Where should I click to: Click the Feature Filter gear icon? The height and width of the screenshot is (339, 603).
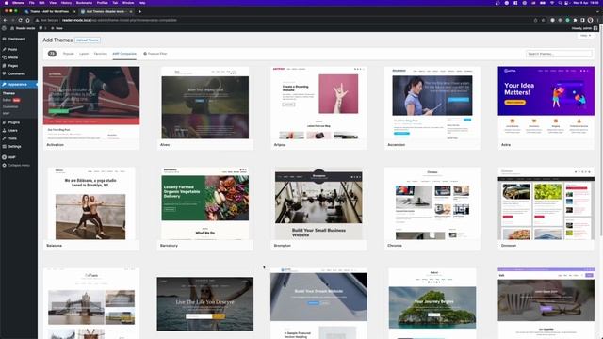(145, 54)
